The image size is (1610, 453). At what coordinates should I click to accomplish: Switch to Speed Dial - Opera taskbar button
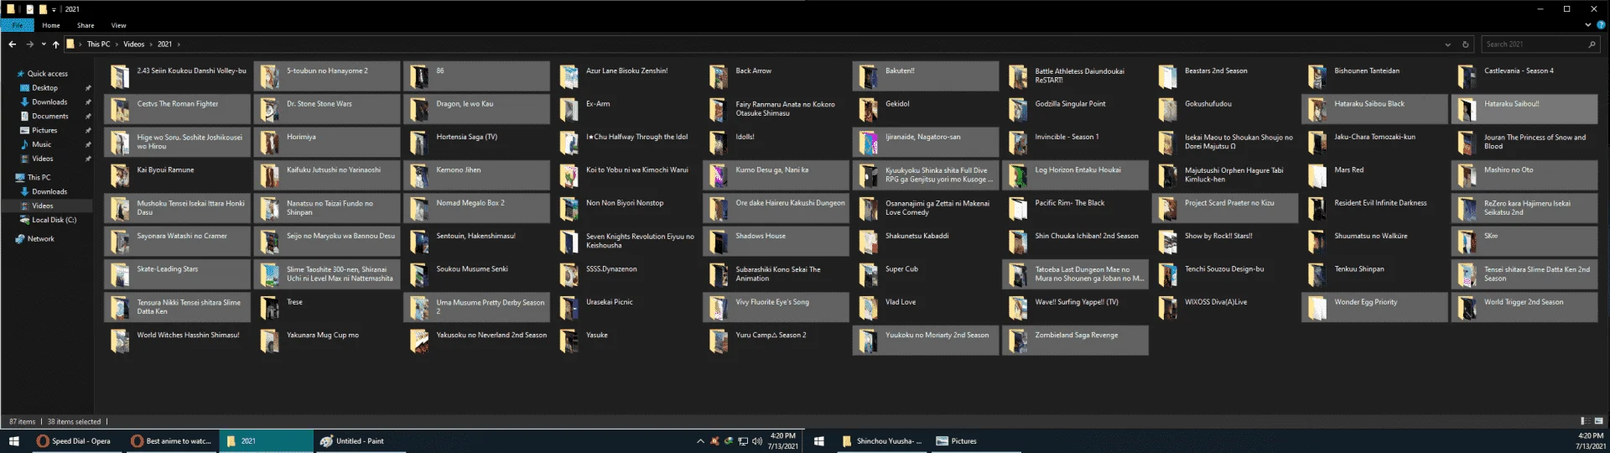click(78, 441)
